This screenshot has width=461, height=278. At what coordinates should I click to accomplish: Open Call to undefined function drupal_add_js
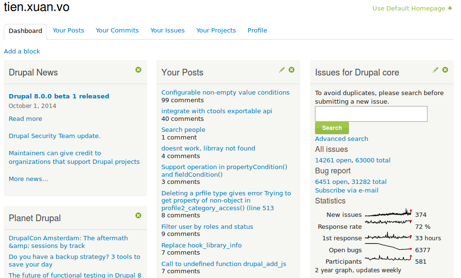[224, 264]
